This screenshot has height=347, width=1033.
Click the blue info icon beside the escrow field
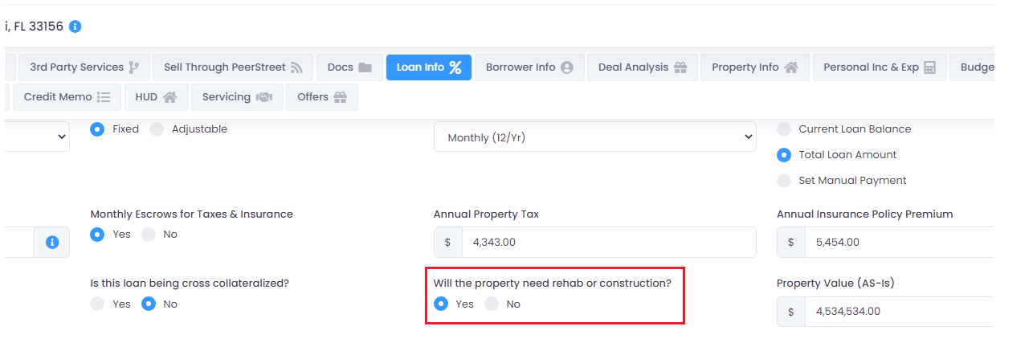[52, 242]
